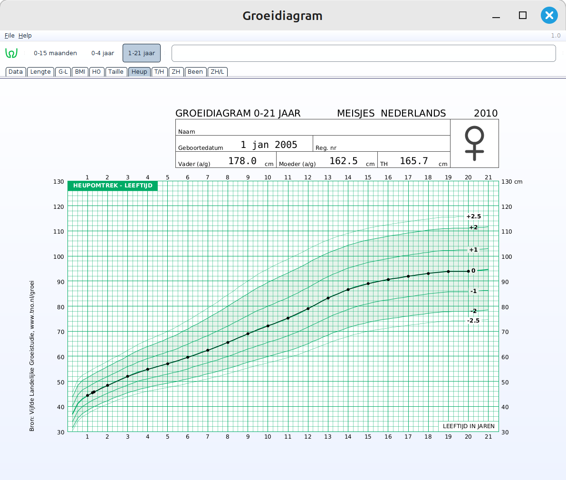Open the File menu
Screen dimensions: 566x480
[x=10, y=36]
